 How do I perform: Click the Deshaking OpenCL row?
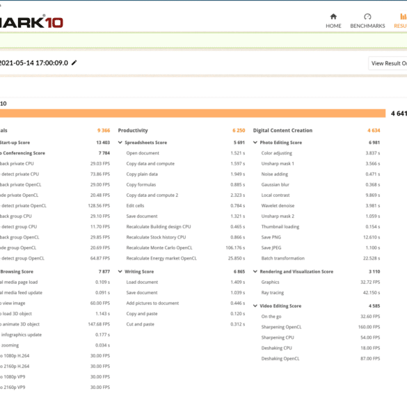point(321,358)
